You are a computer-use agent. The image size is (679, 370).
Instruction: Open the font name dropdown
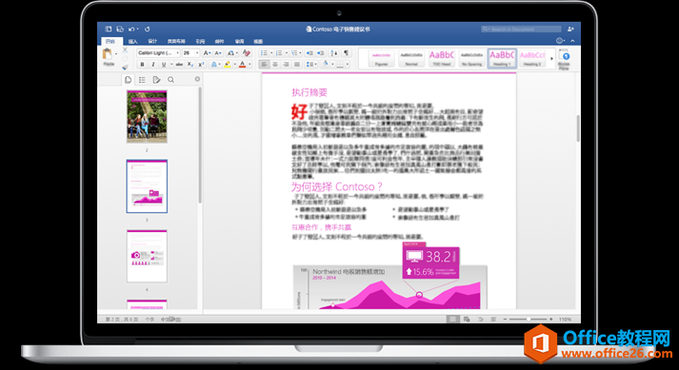coord(158,53)
